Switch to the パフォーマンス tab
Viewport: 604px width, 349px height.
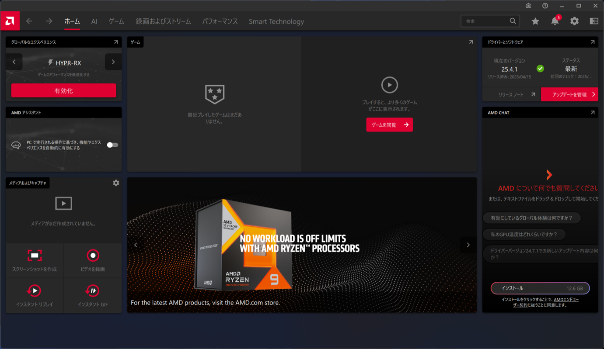(220, 21)
